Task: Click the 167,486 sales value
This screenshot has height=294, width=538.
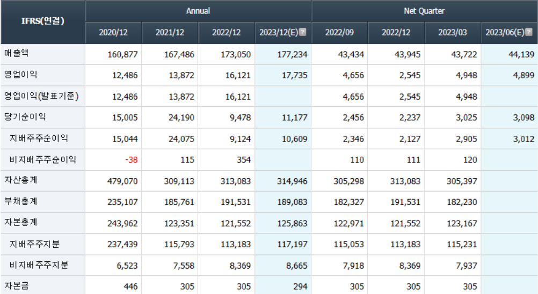Action: 179,55
